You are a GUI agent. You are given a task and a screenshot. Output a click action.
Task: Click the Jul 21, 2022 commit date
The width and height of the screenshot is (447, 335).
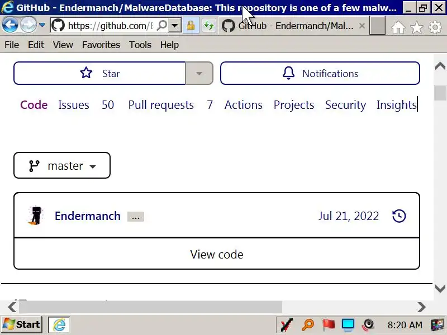[348, 216]
